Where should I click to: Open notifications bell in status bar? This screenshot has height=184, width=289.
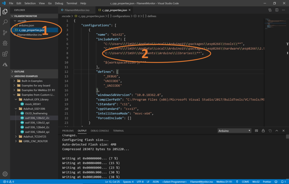[x=283, y=182]
